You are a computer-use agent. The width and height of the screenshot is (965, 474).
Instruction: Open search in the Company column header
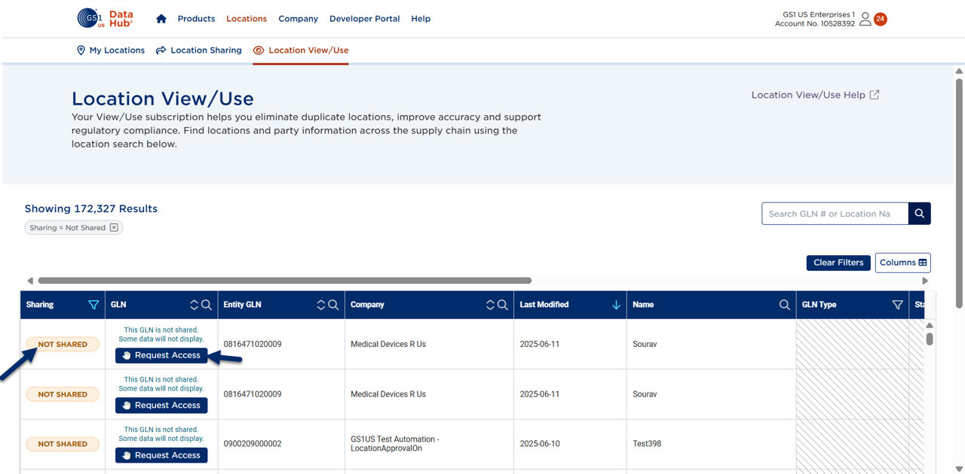click(x=502, y=305)
